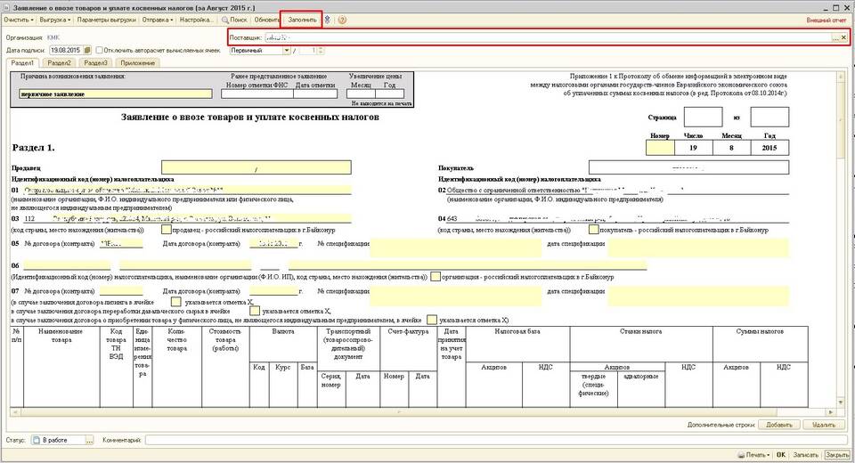Click the Обновить refresh button

coord(267,20)
